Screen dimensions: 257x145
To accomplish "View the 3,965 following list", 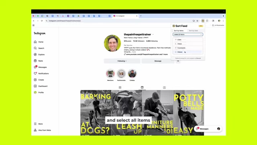I will (152, 41).
